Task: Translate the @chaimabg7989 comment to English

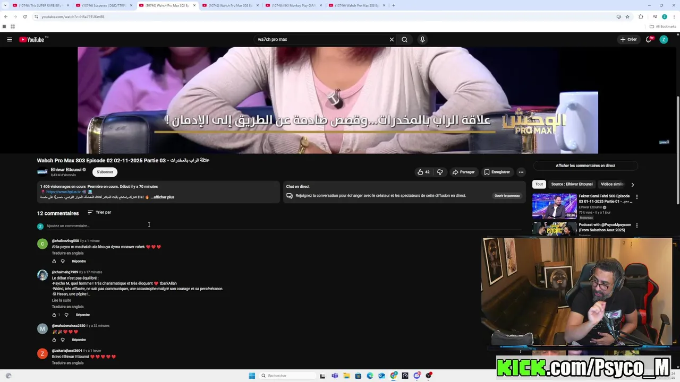Action: [x=67, y=307]
